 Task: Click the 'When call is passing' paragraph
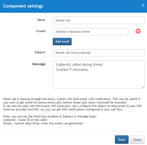click(72, 101)
